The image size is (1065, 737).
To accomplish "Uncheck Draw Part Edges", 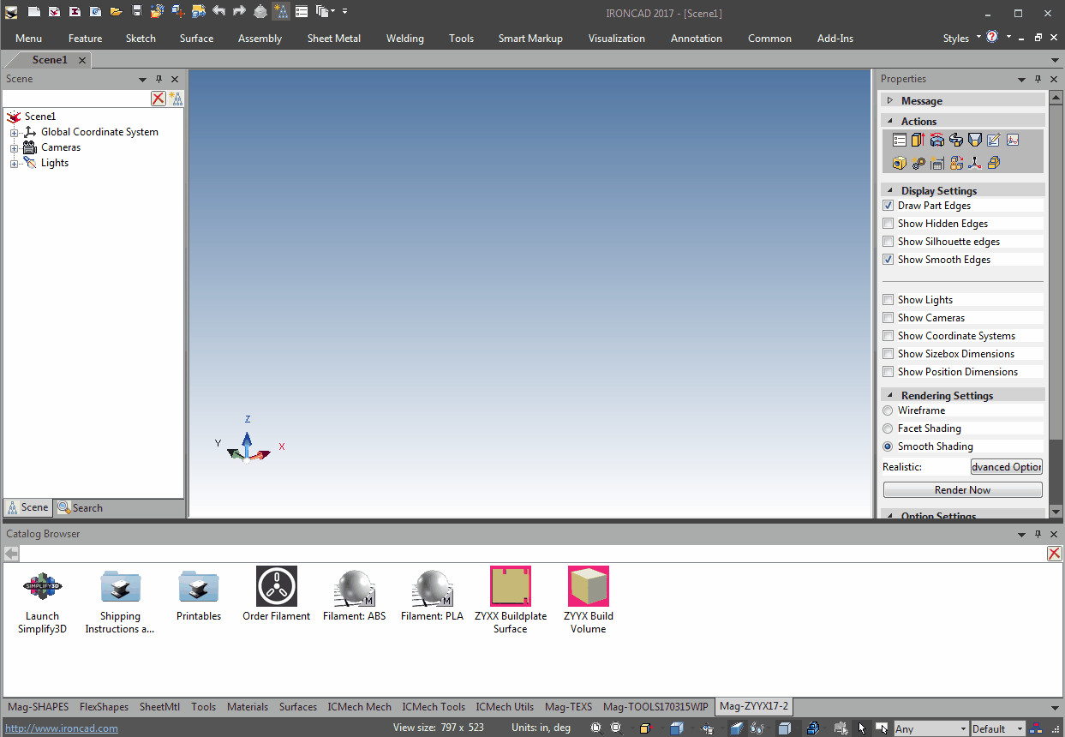I will pyautogui.click(x=888, y=206).
